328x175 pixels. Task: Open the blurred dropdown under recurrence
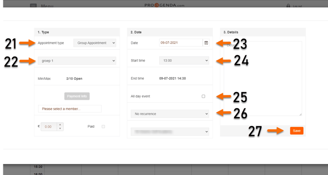coord(170,132)
